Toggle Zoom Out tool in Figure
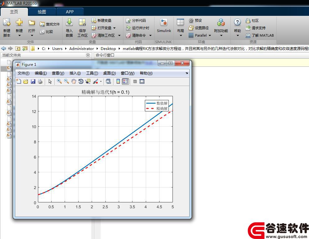 tap(67, 81)
